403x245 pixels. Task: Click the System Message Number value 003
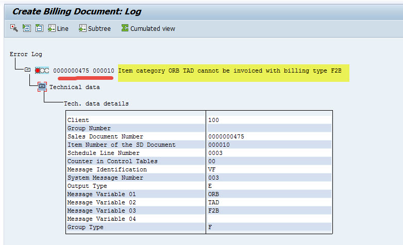213,178
